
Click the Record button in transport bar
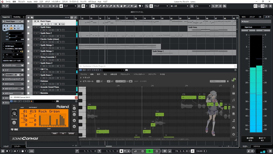156,151
